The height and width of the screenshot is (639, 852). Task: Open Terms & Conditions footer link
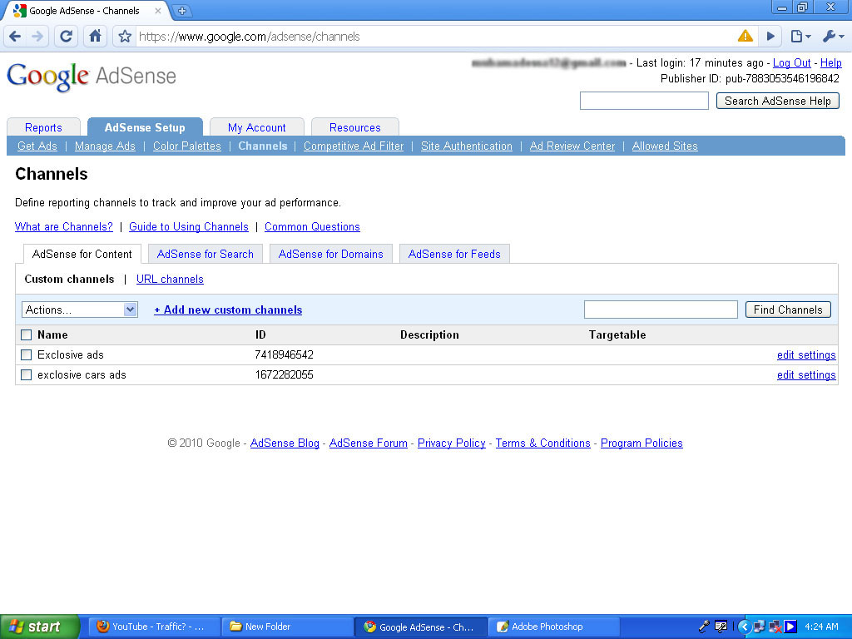(542, 443)
